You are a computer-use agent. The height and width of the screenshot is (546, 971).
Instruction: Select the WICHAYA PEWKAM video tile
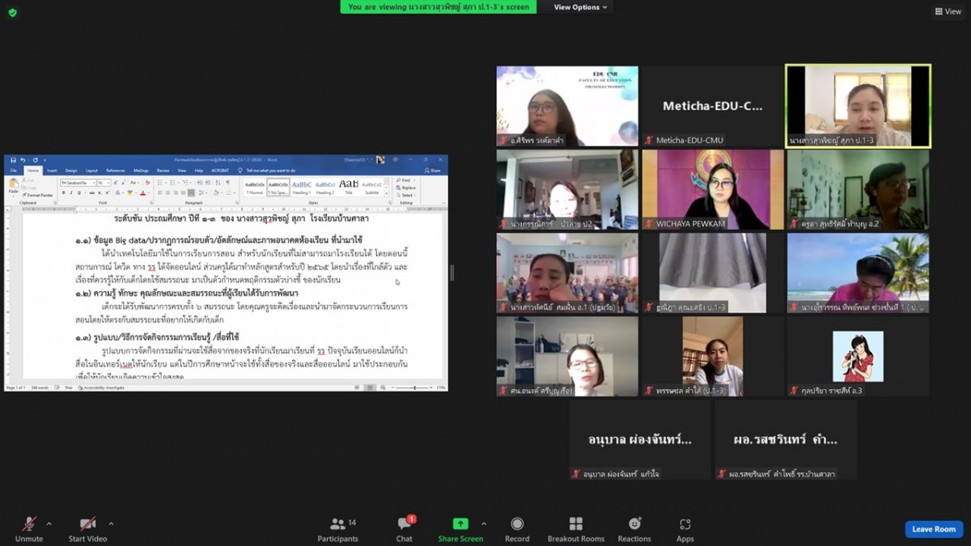coord(713,189)
